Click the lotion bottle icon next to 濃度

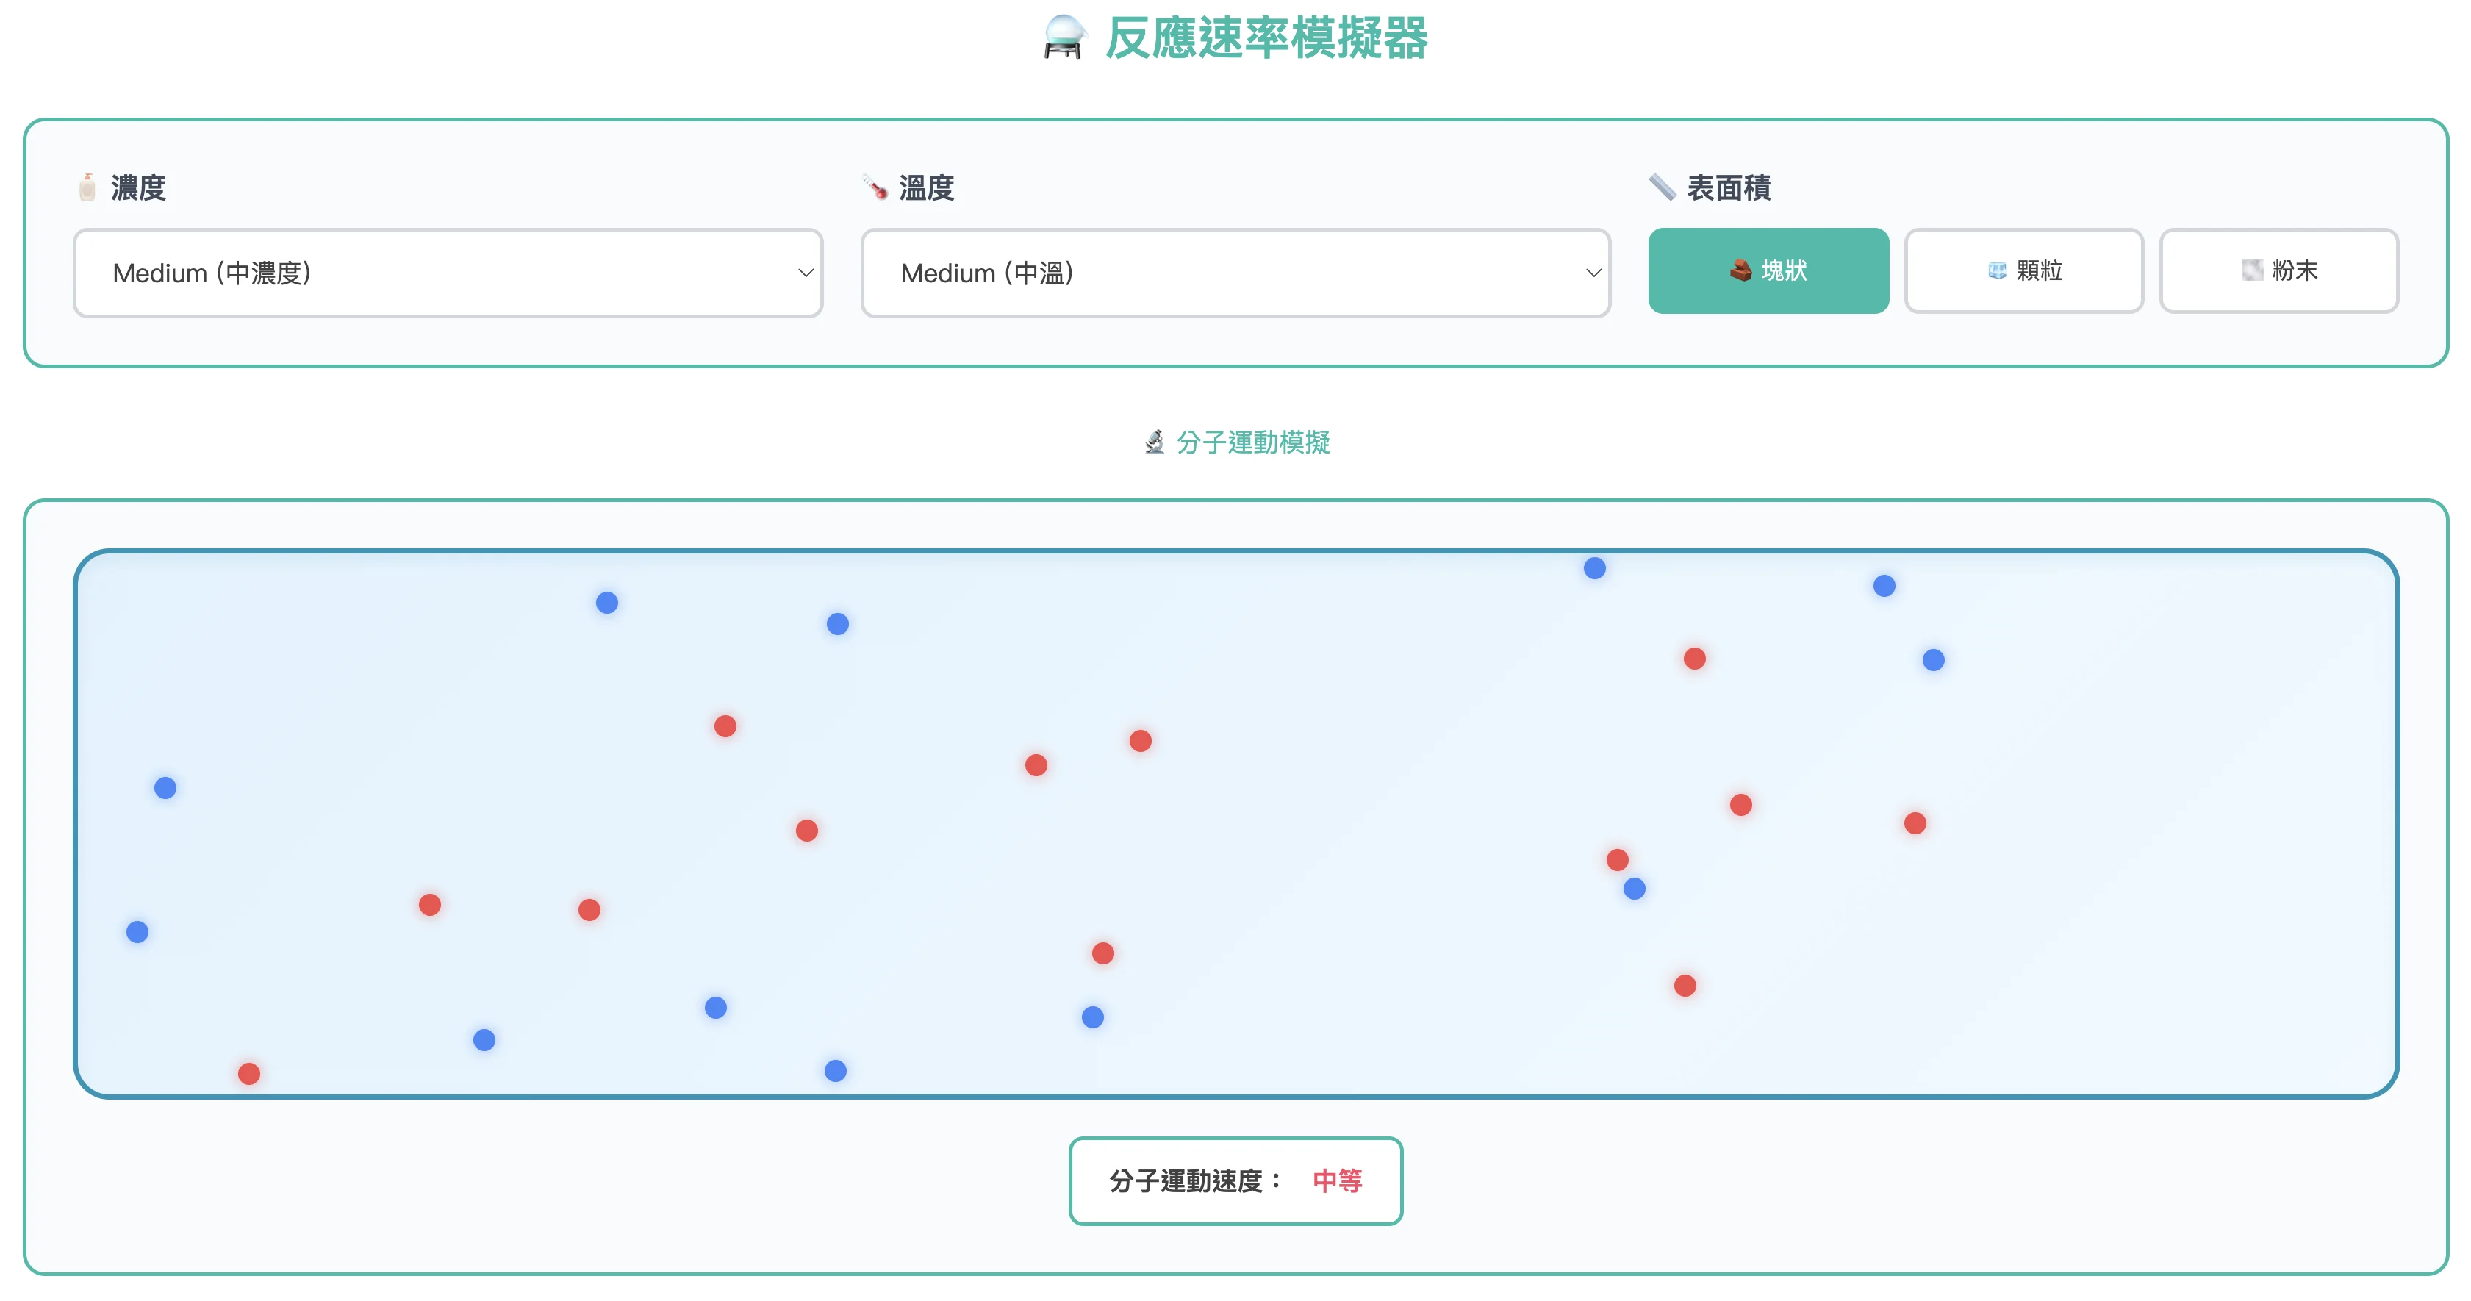tap(87, 187)
